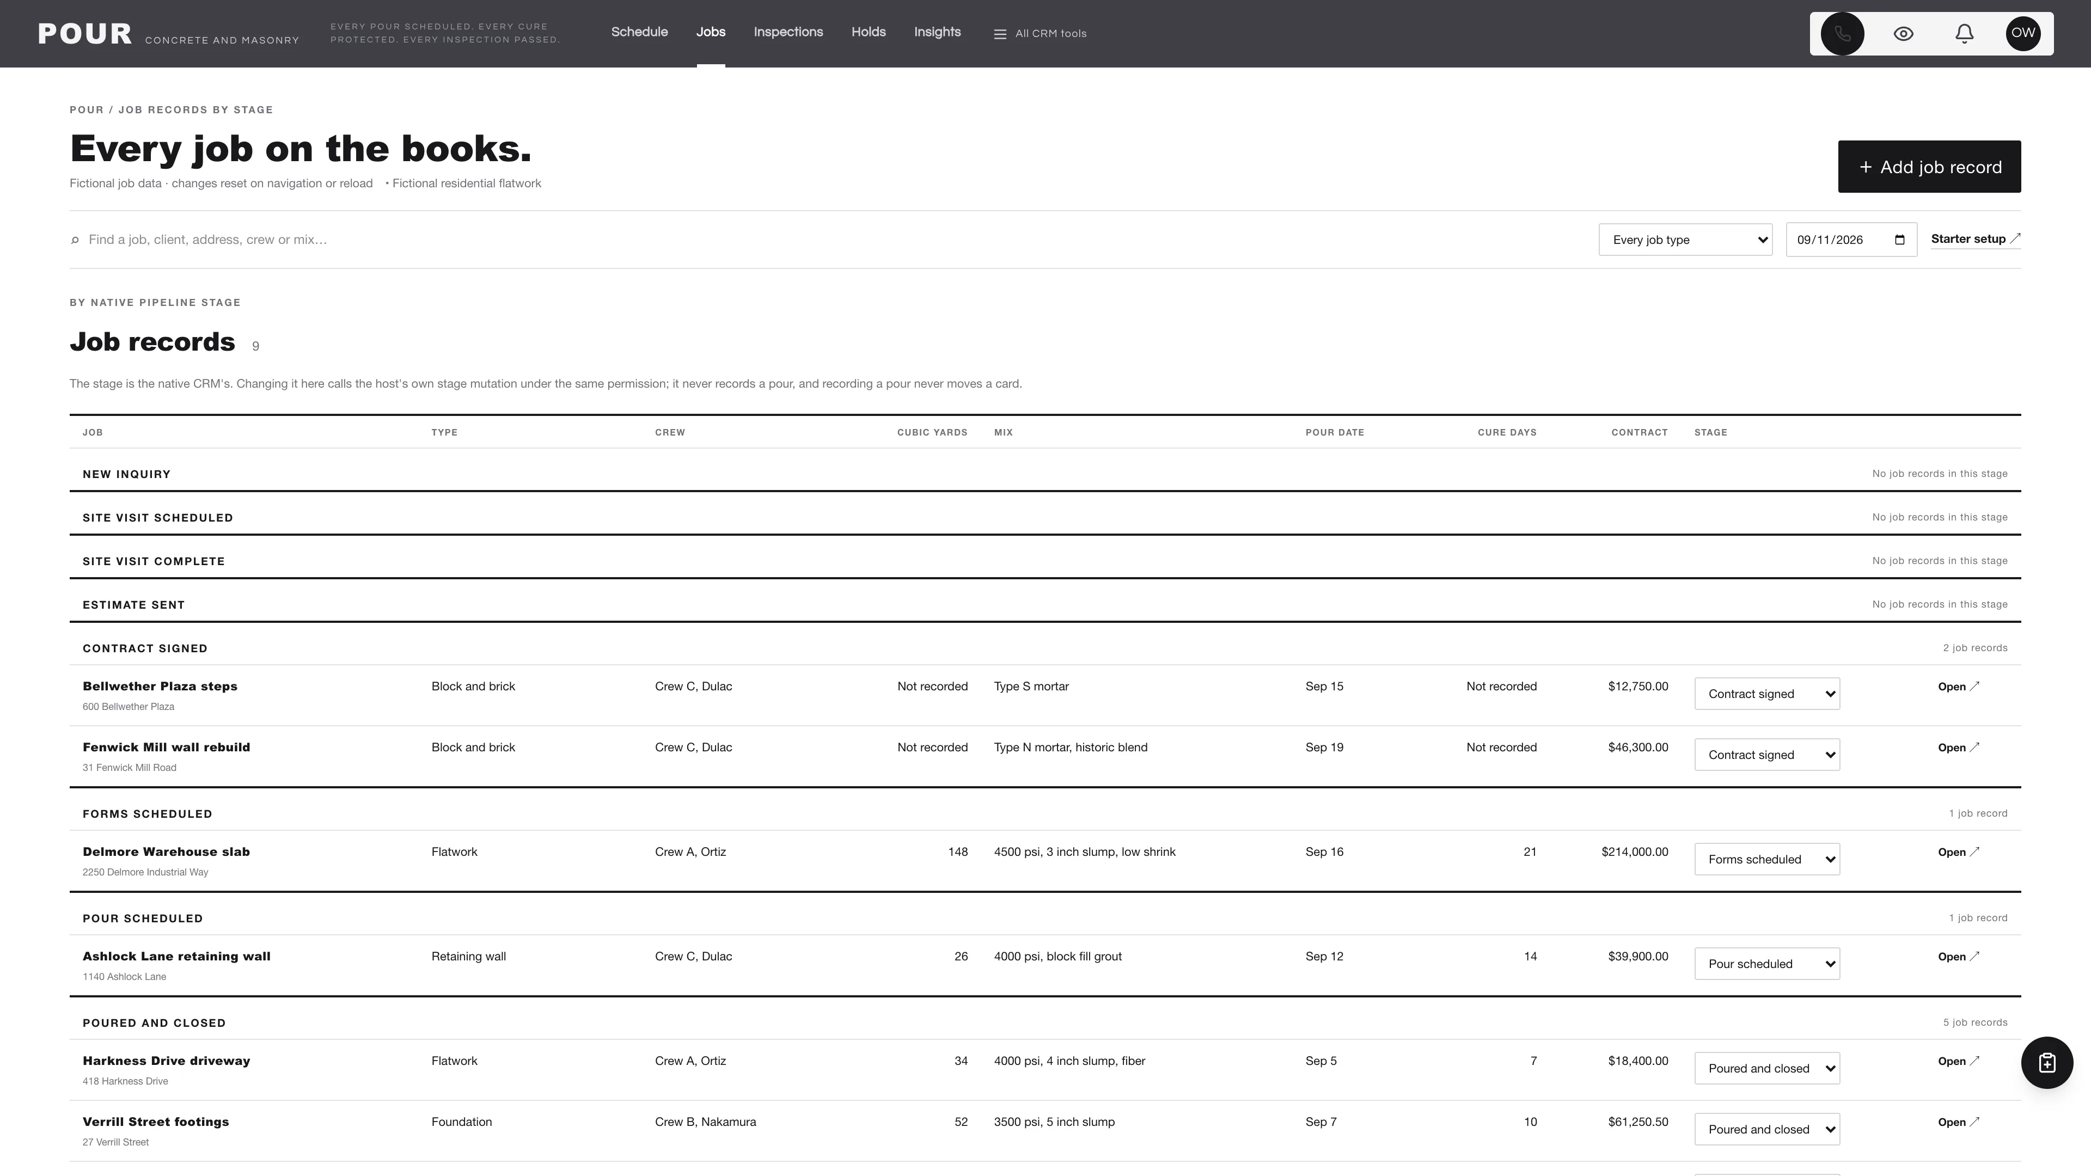Click the Cubic Yards column header
This screenshot has height=1176, width=2091.
(932, 433)
